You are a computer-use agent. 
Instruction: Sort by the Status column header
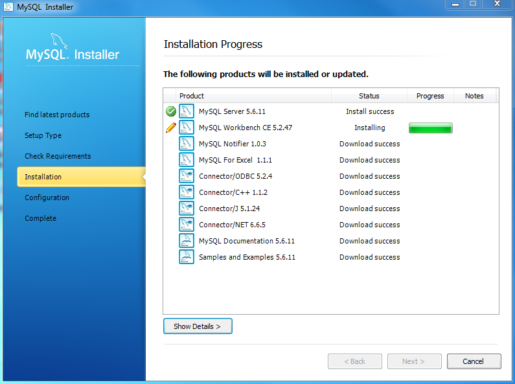[x=369, y=96]
